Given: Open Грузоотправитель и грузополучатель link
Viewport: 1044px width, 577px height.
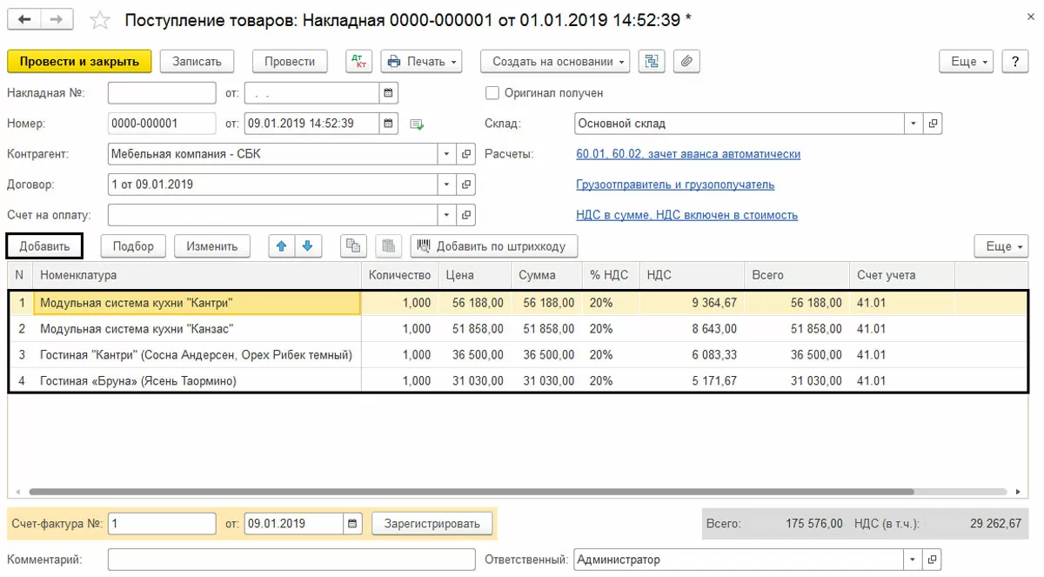Looking at the screenshot, I should (x=675, y=185).
